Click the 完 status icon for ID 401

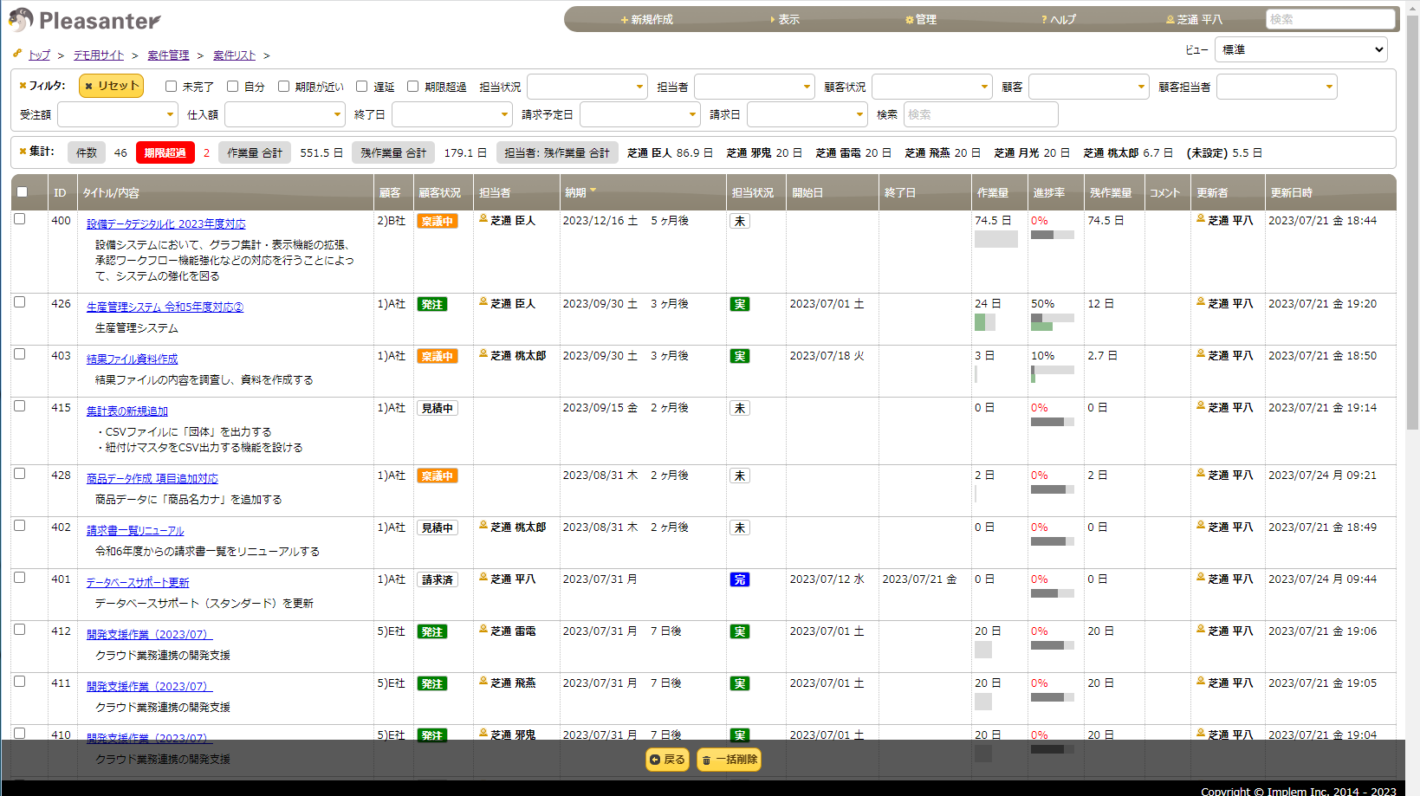[739, 579]
